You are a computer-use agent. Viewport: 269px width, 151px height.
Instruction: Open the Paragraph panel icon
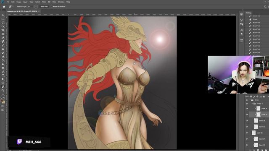click(x=241, y=34)
